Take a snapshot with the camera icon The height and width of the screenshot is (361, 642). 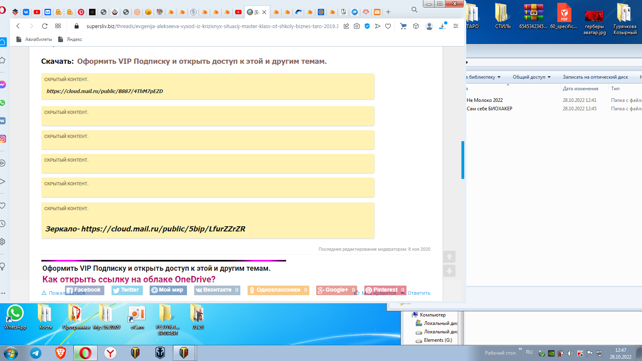point(357,26)
